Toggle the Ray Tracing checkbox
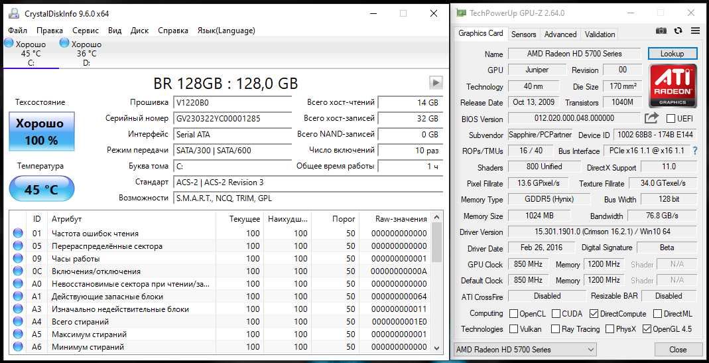This screenshot has height=363, width=709. [555, 329]
